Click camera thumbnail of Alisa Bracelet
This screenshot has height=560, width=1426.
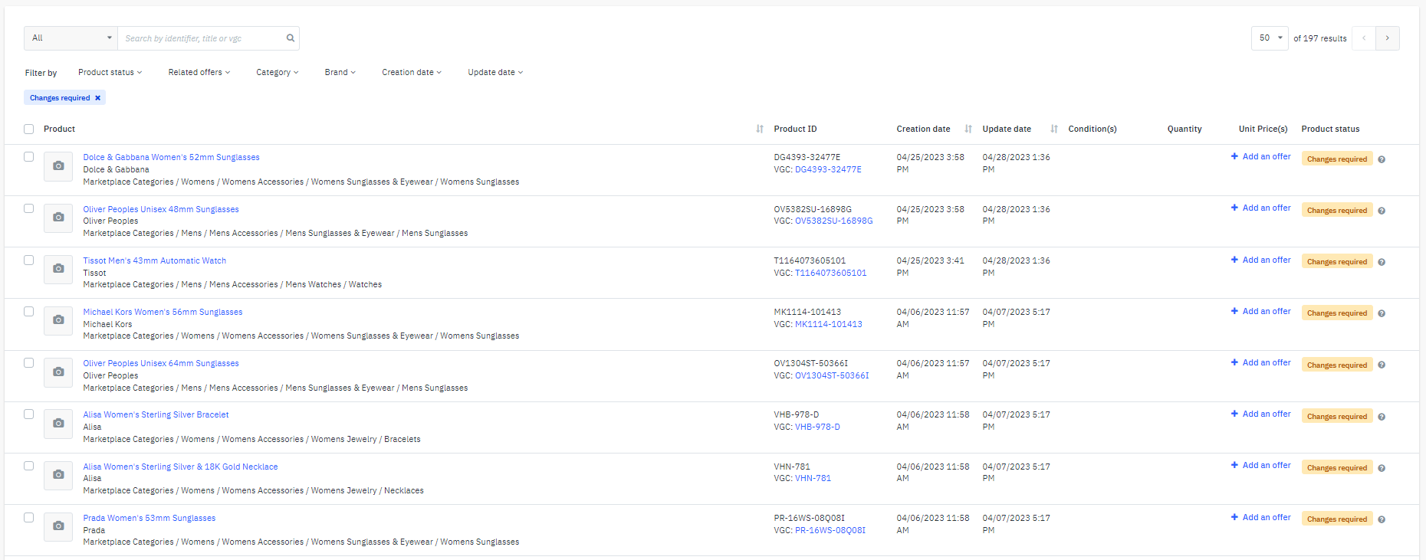click(58, 424)
